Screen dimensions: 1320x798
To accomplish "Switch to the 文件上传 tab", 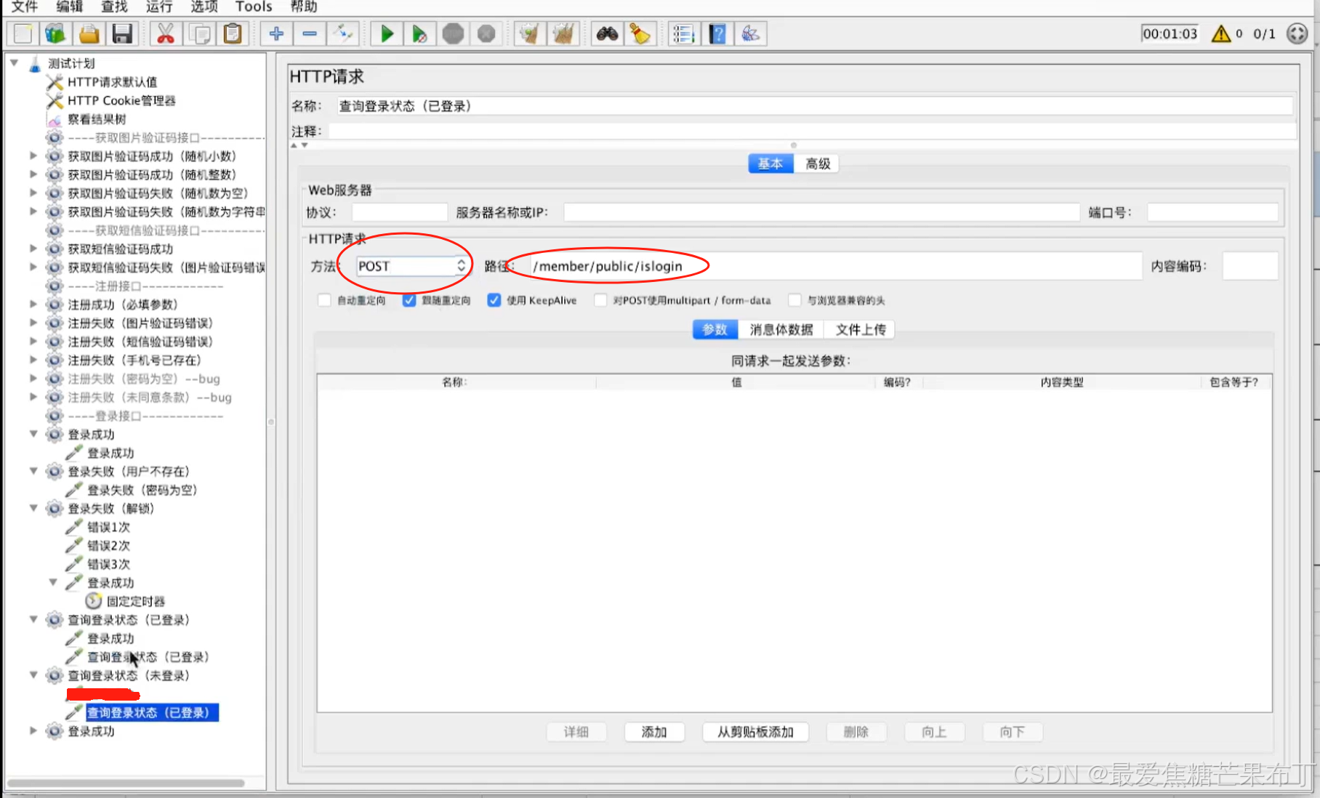I will (861, 329).
